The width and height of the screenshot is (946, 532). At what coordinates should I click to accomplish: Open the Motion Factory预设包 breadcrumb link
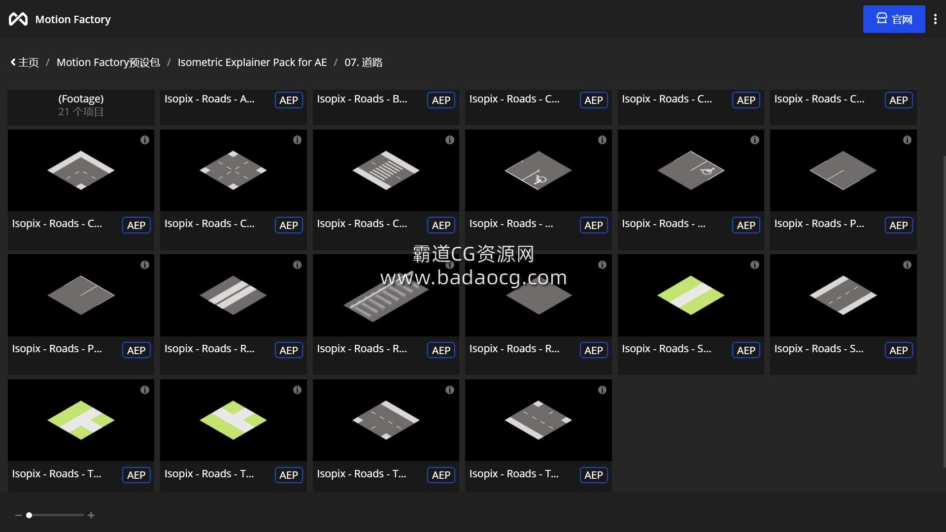click(x=108, y=63)
